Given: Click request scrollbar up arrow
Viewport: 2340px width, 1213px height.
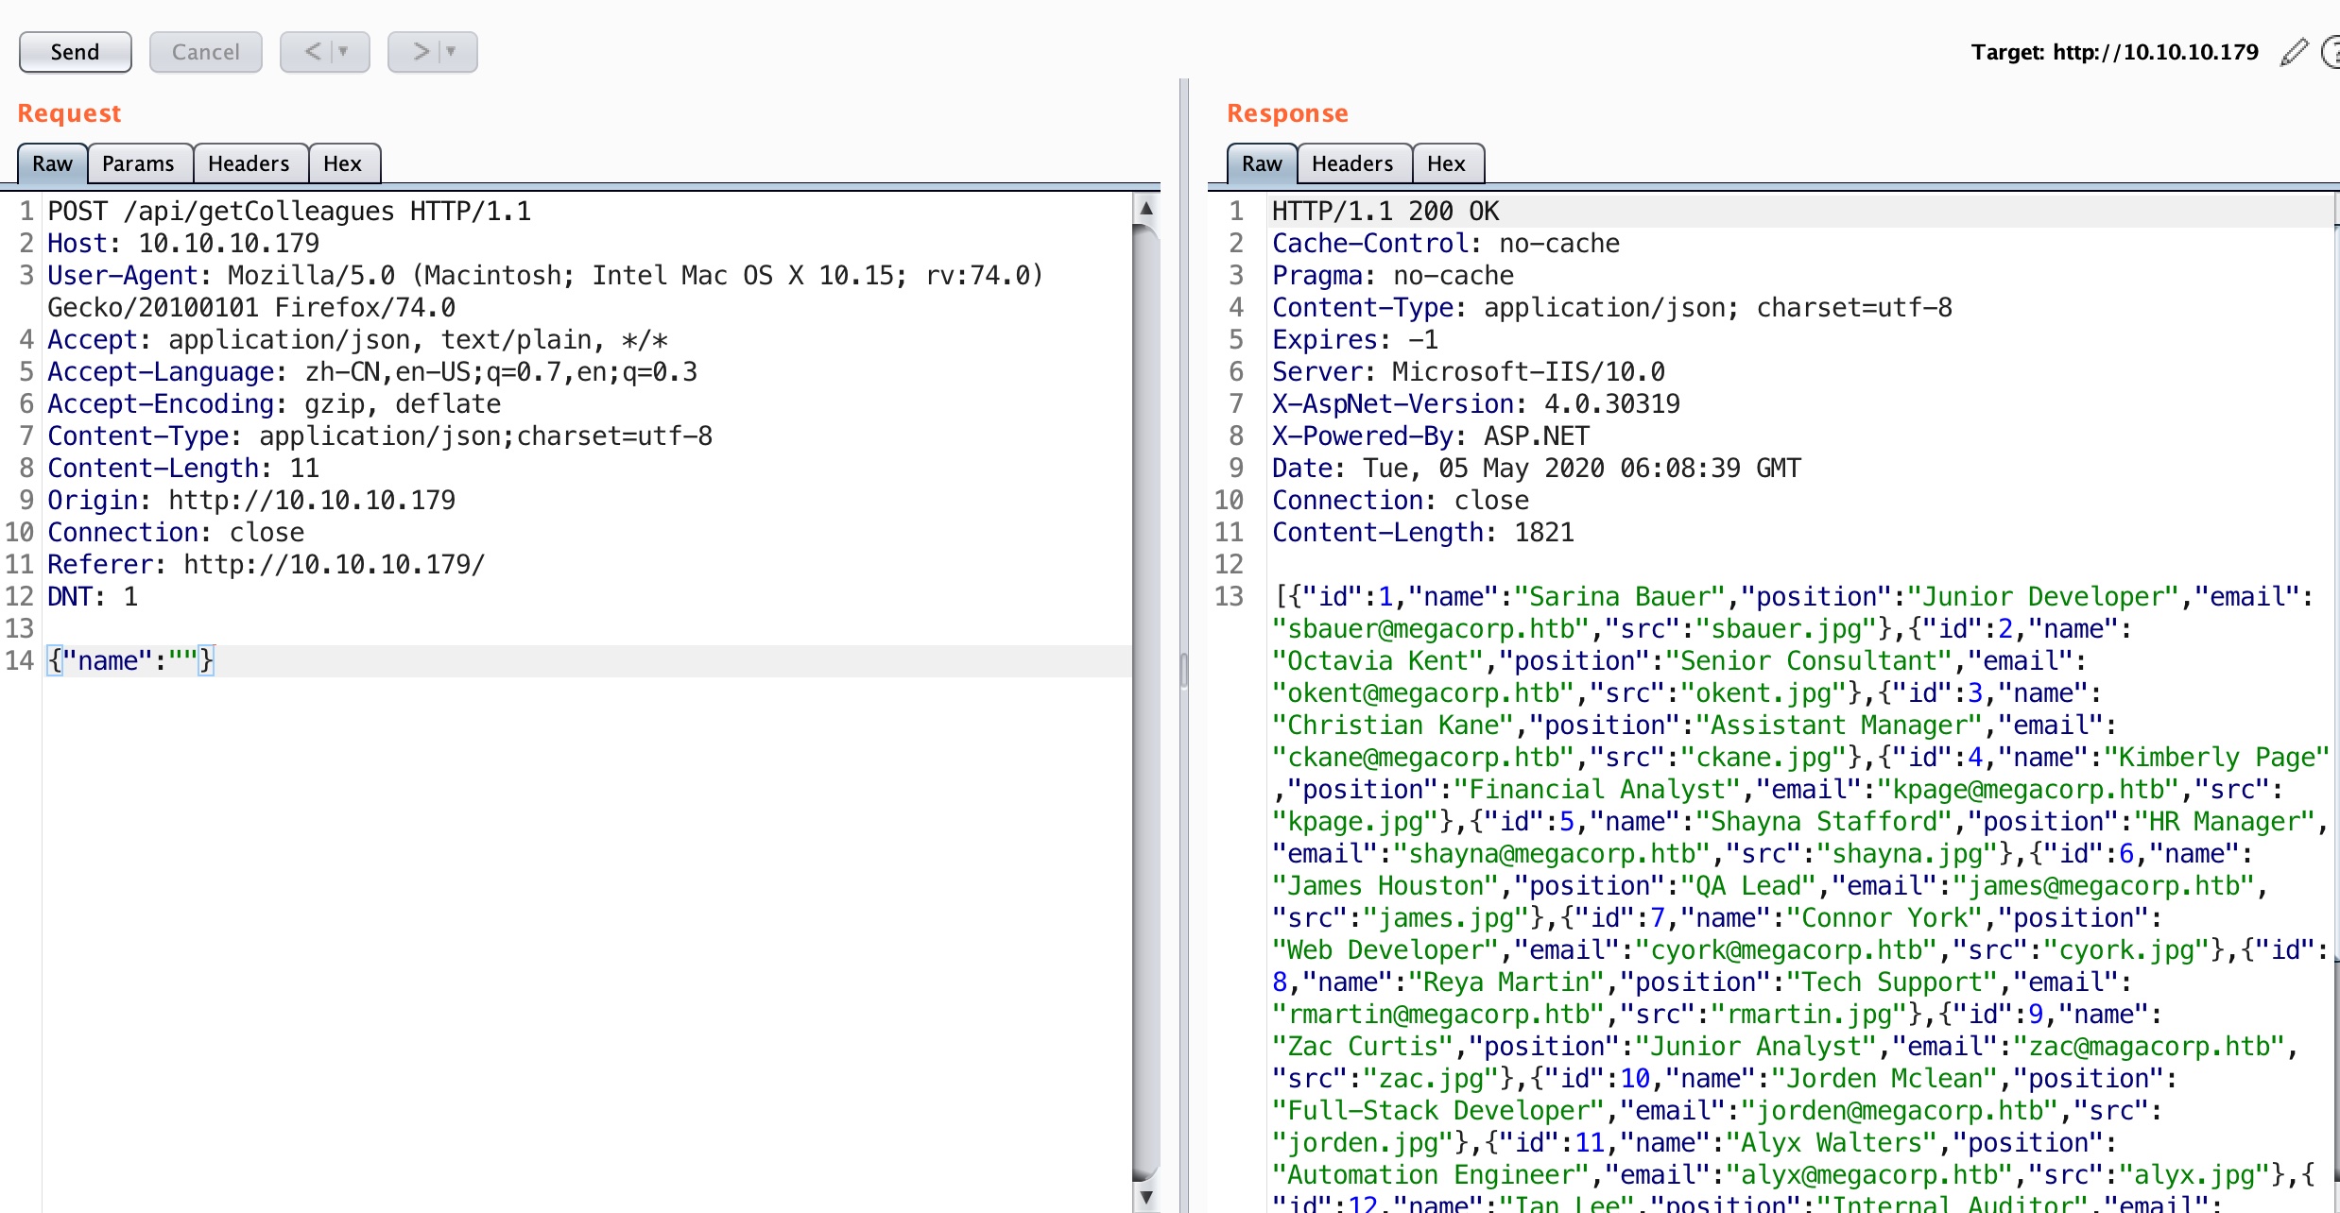Looking at the screenshot, I should coord(1145,209).
